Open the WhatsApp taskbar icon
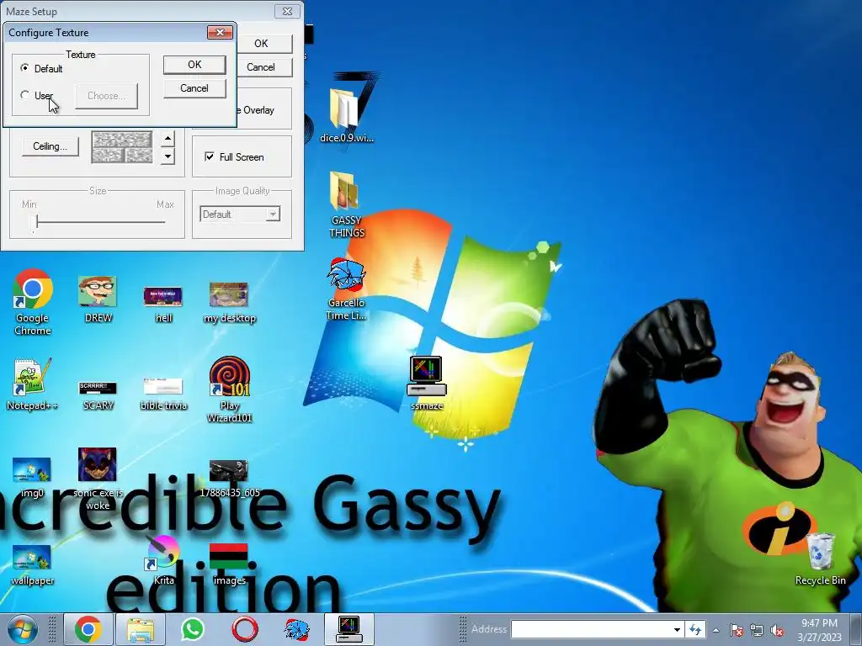Image resolution: width=862 pixels, height=646 pixels. coord(192,629)
